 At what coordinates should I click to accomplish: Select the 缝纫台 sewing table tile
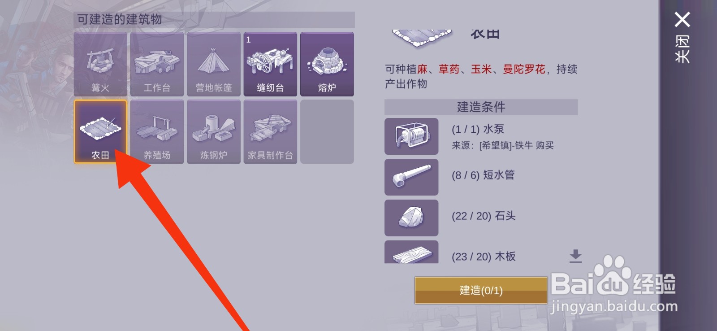tap(270, 64)
